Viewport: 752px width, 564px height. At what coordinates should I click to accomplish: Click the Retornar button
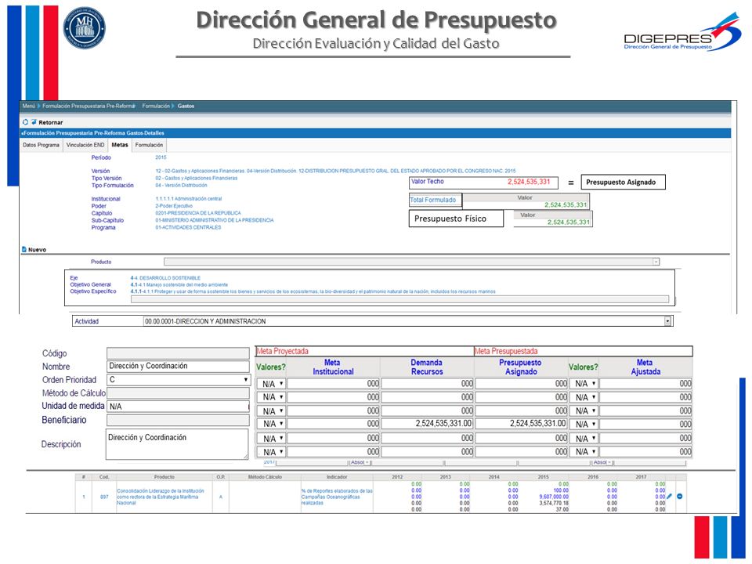[x=50, y=122]
